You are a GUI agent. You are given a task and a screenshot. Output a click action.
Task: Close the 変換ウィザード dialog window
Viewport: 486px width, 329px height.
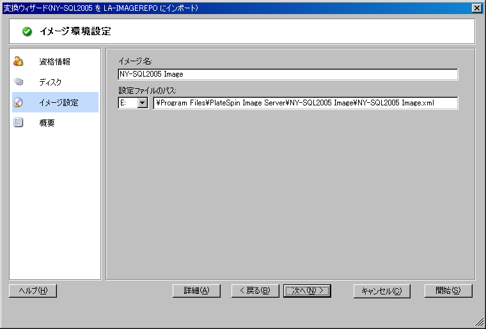coord(476,8)
